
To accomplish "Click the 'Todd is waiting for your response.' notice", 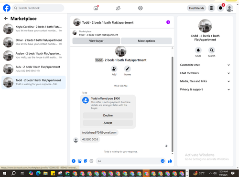I will click(x=121, y=152).
